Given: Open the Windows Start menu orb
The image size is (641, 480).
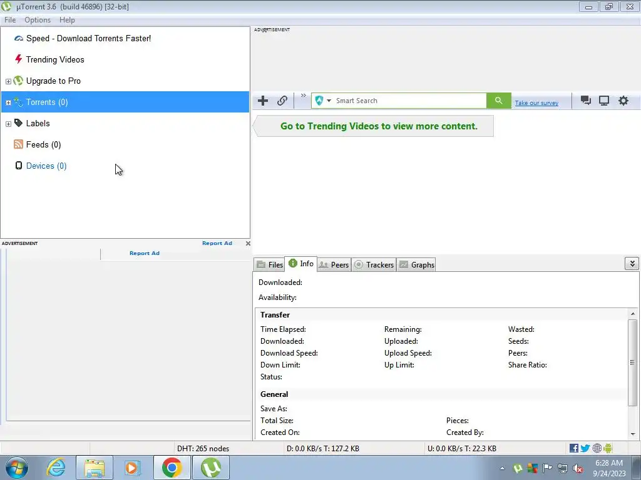Looking at the screenshot, I should pos(16,467).
